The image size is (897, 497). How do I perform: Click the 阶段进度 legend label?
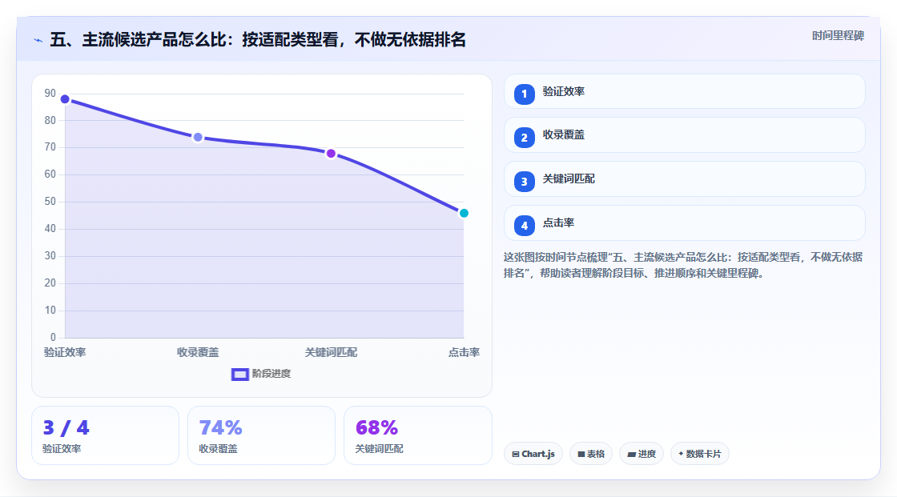[x=272, y=374]
